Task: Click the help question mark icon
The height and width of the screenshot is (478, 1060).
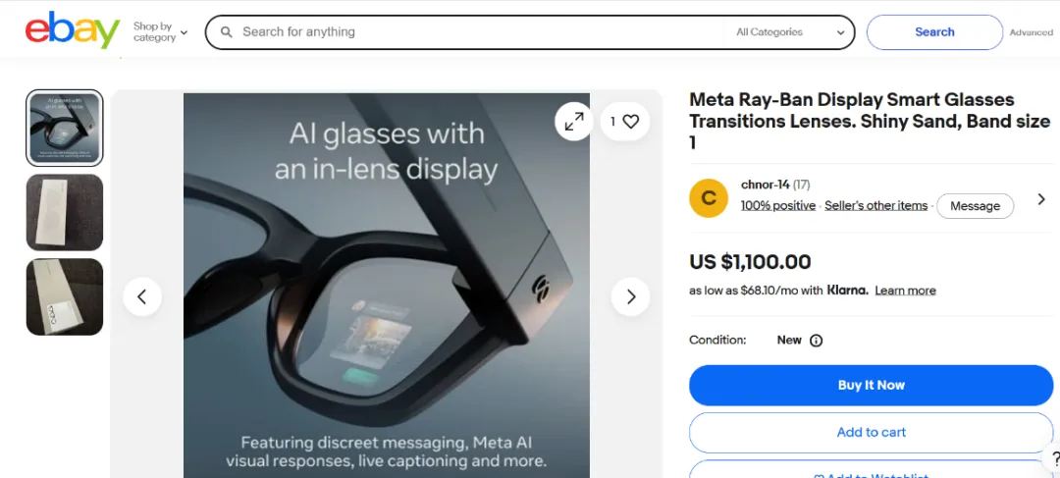Action: (1054, 458)
